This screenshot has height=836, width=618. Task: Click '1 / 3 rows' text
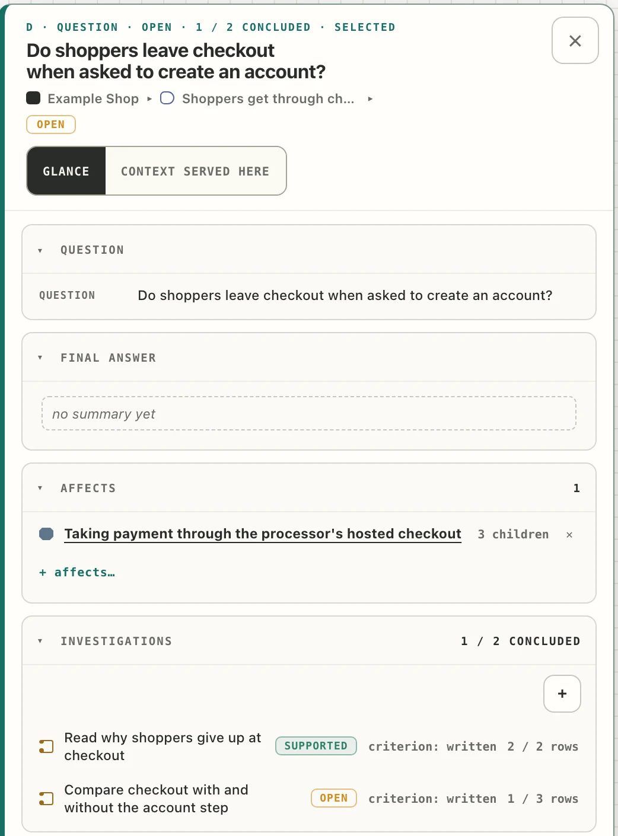point(543,799)
